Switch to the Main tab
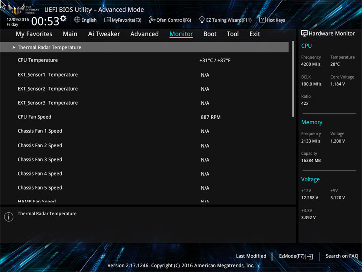 70,34
